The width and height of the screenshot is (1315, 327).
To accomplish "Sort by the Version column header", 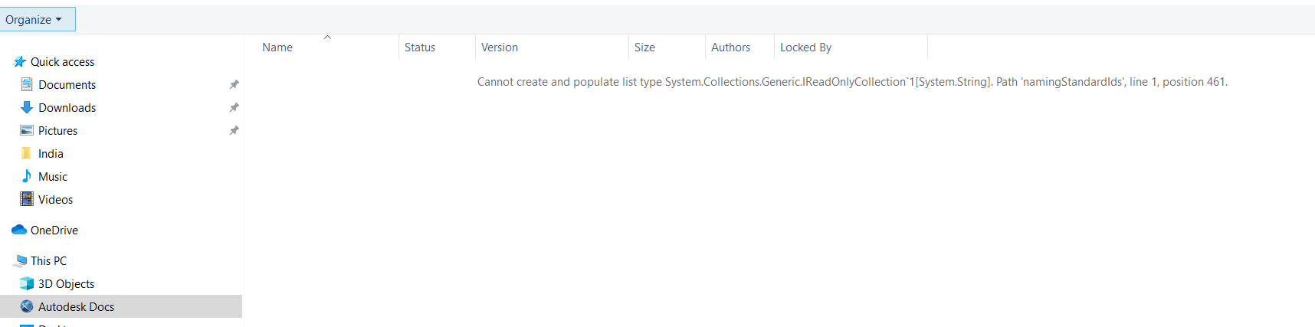I will point(552,47).
